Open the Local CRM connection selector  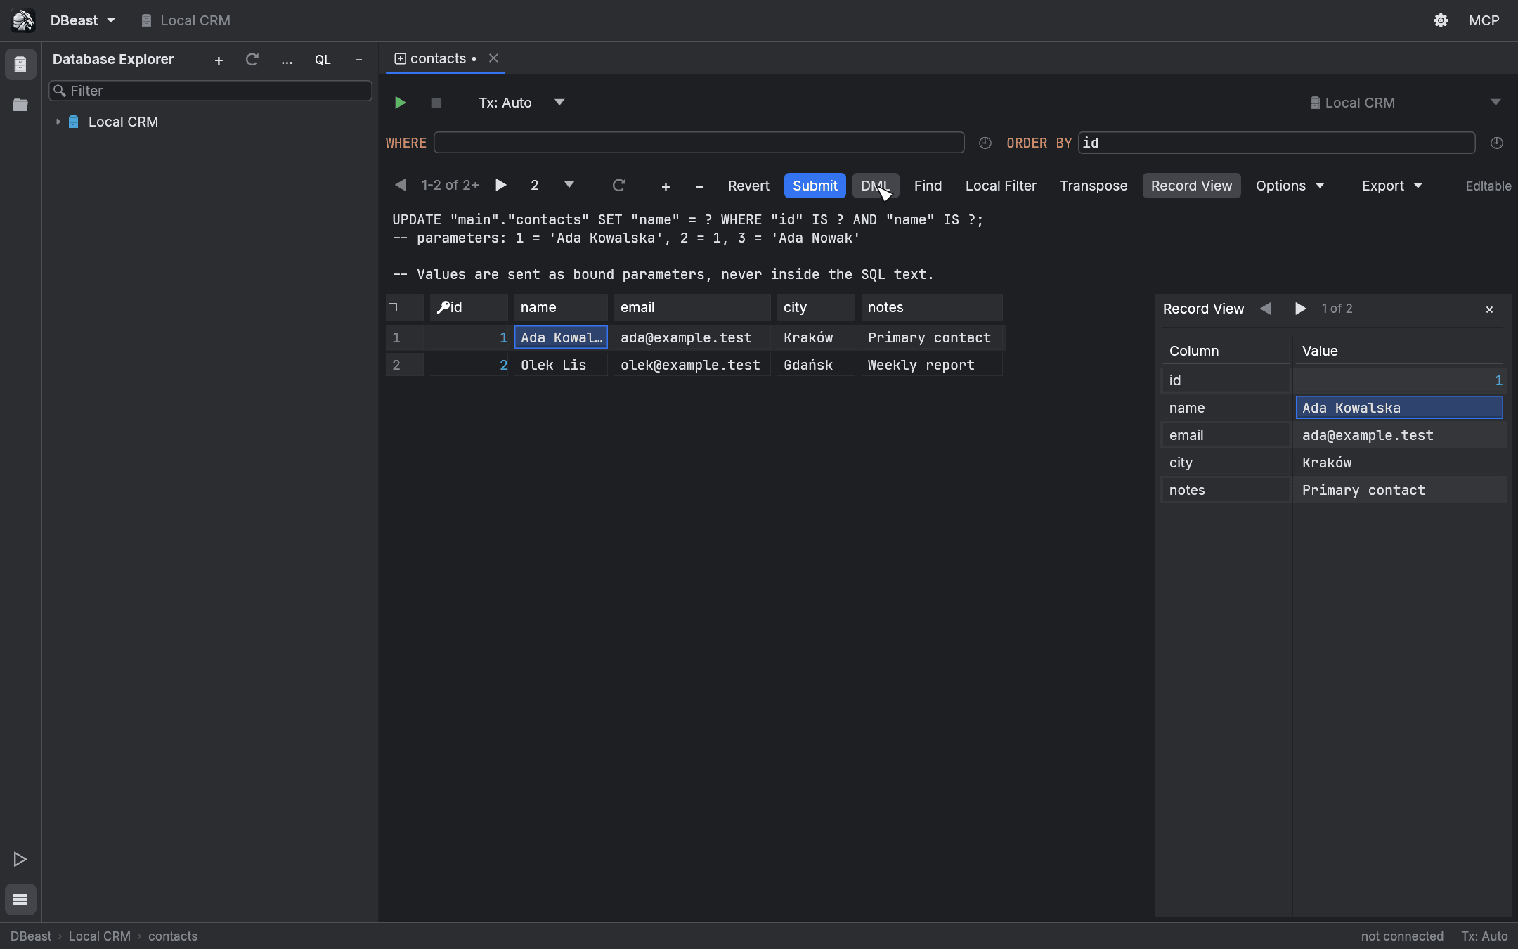[x=1406, y=103]
